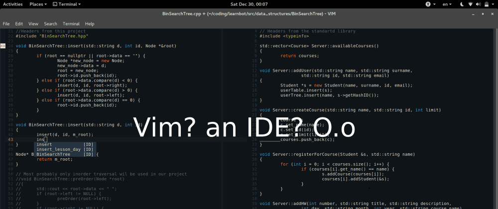Select 'insert_lesson_day' completion suggestion
498x209 pixels.
(65, 149)
